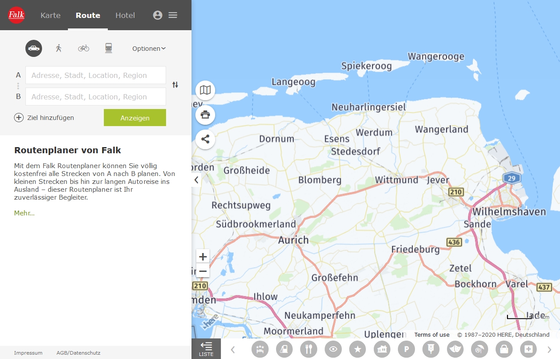Viewport: 560px width, 359px height.
Task: Open the Hotel tab
Action: (125, 15)
